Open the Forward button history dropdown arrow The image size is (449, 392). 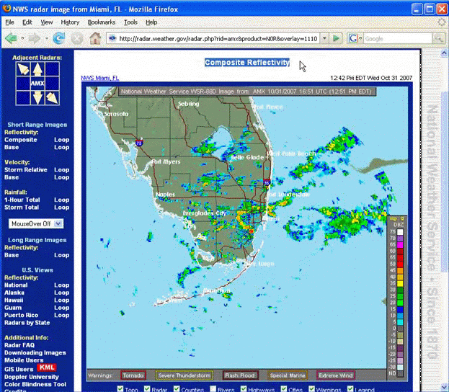click(x=46, y=38)
